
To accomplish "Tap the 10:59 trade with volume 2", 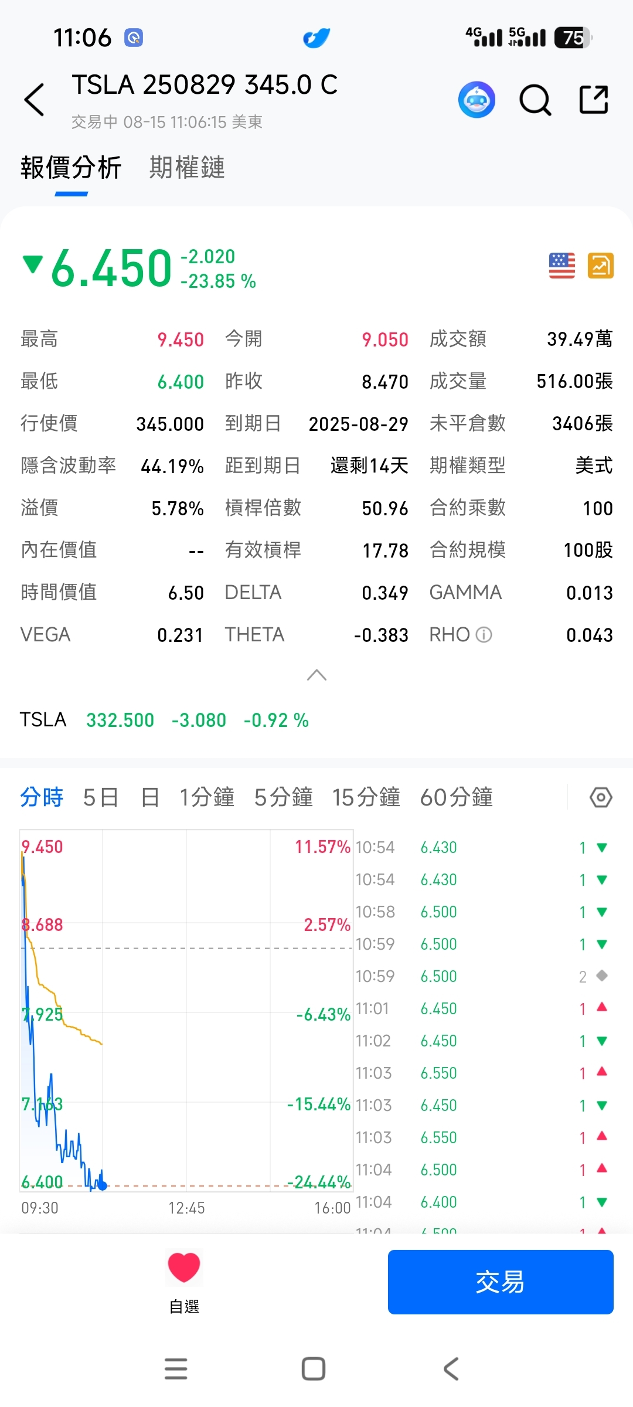I will pyautogui.click(x=482, y=977).
